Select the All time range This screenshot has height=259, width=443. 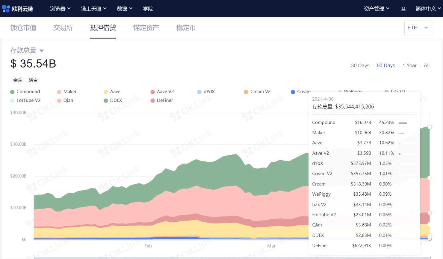[427, 65]
